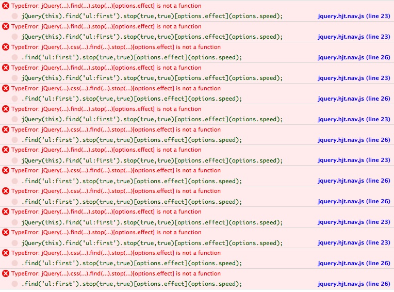The image size is (394, 292).
Task: Click the red error icon of the bottommost TypeError entry
Action: pyautogui.click(x=6, y=273)
